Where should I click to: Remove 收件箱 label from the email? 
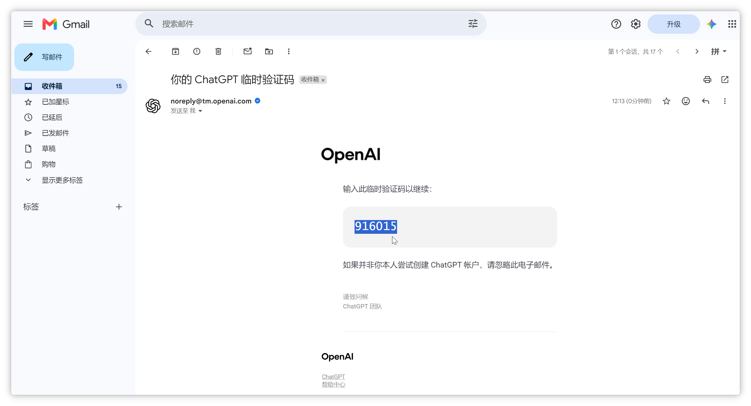[x=323, y=80]
